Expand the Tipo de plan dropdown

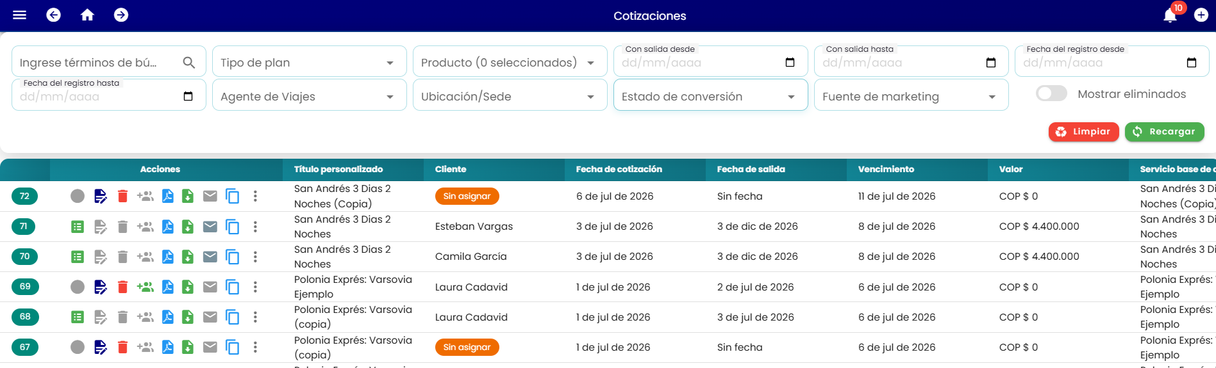[x=310, y=62]
